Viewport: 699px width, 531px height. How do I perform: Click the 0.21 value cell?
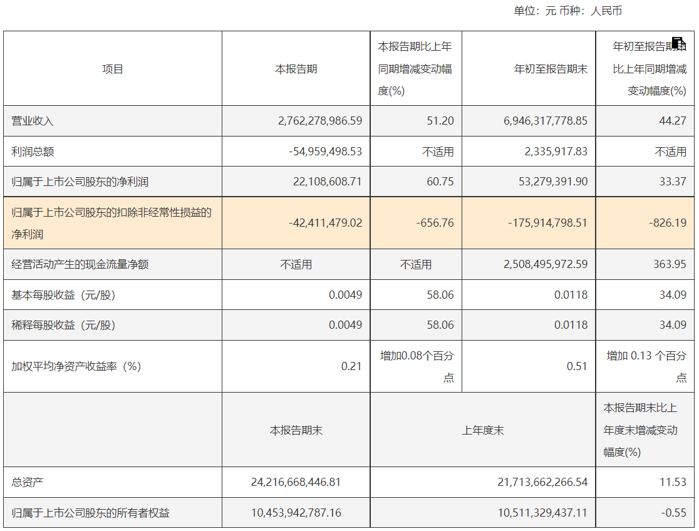click(x=296, y=366)
